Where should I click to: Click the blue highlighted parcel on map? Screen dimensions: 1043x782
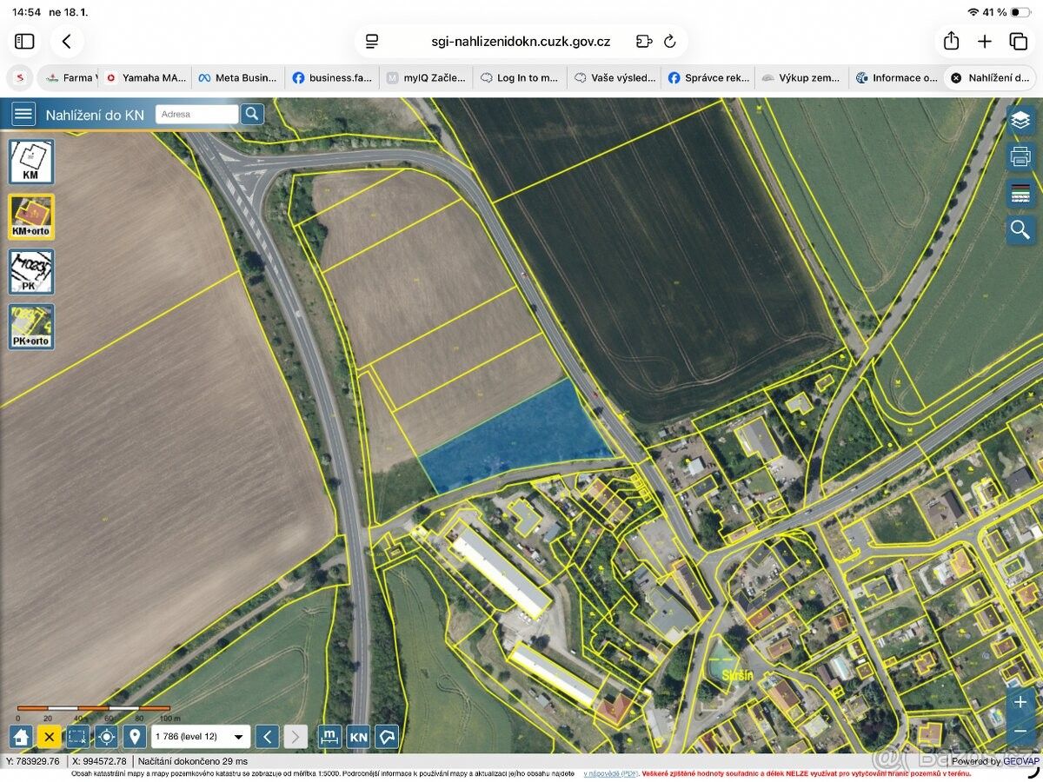[x=513, y=439]
